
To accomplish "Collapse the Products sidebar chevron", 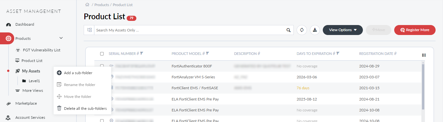I will tap(61, 38).
